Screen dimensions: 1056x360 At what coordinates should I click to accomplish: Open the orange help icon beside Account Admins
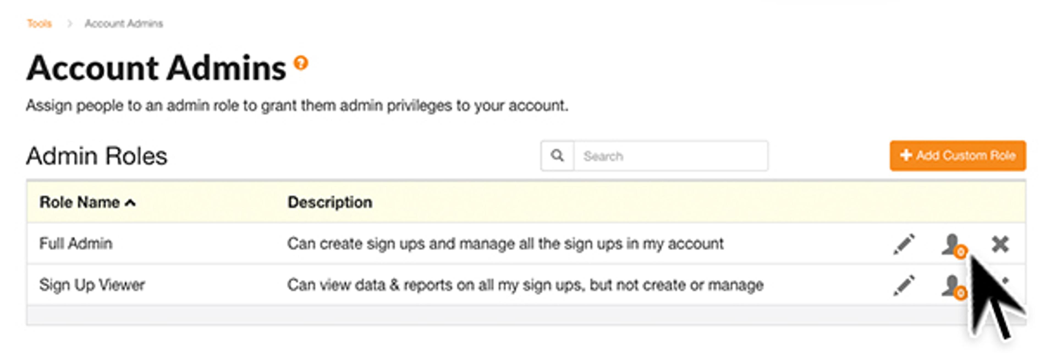pyautogui.click(x=301, y=63)
